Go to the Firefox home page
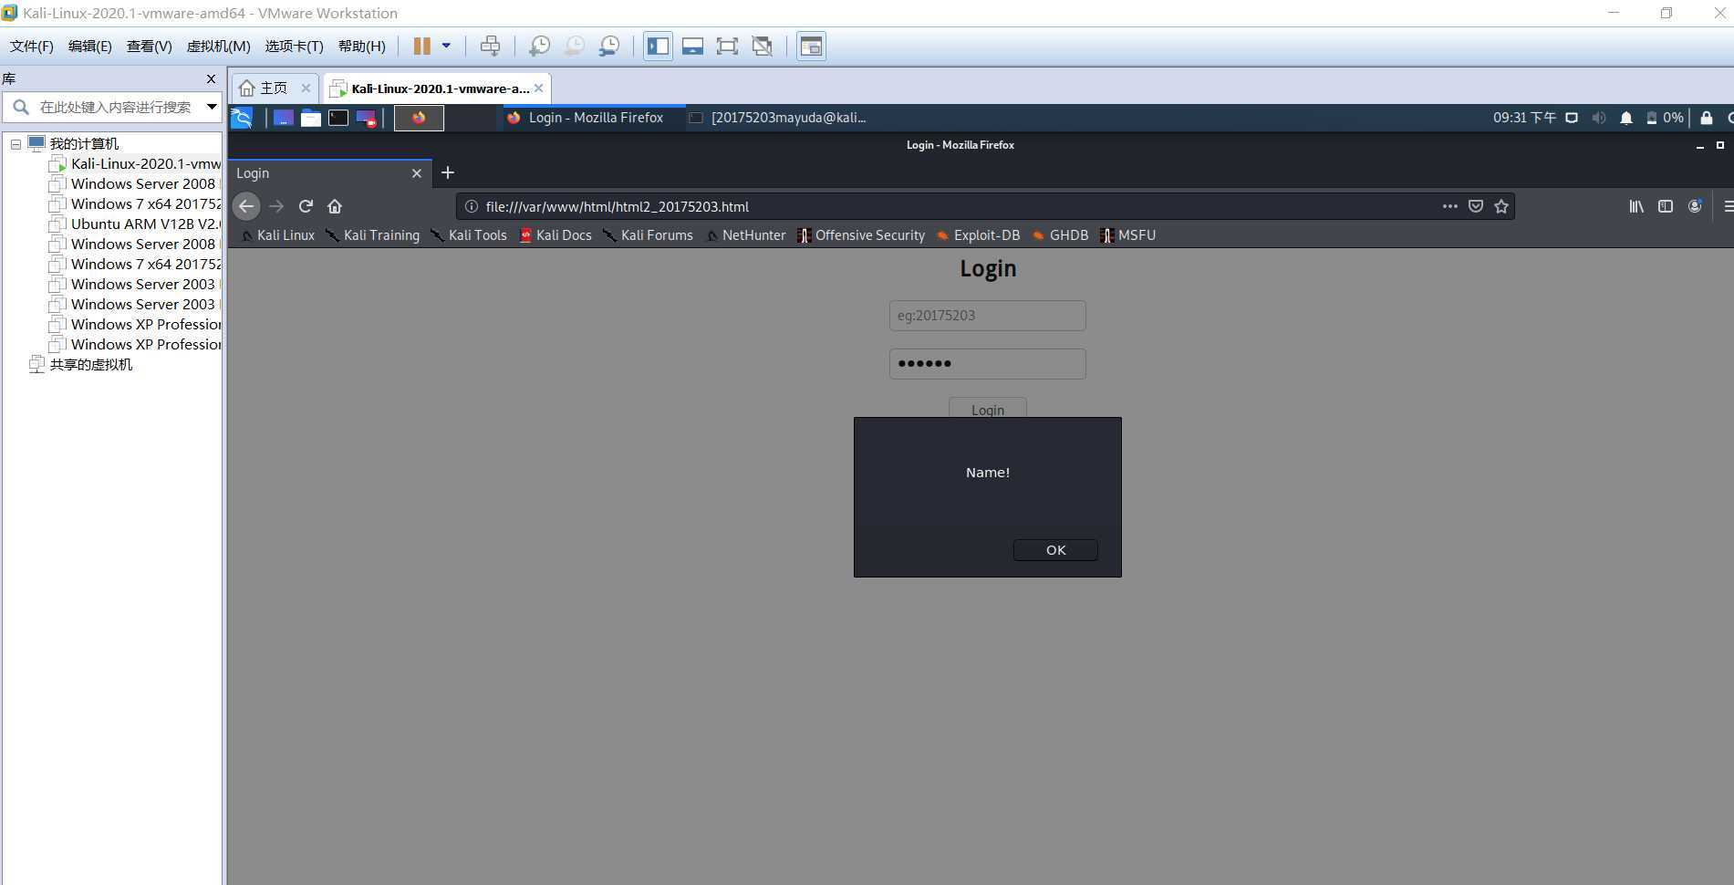Screen dimensions: 1734x885 coord(335,206)
